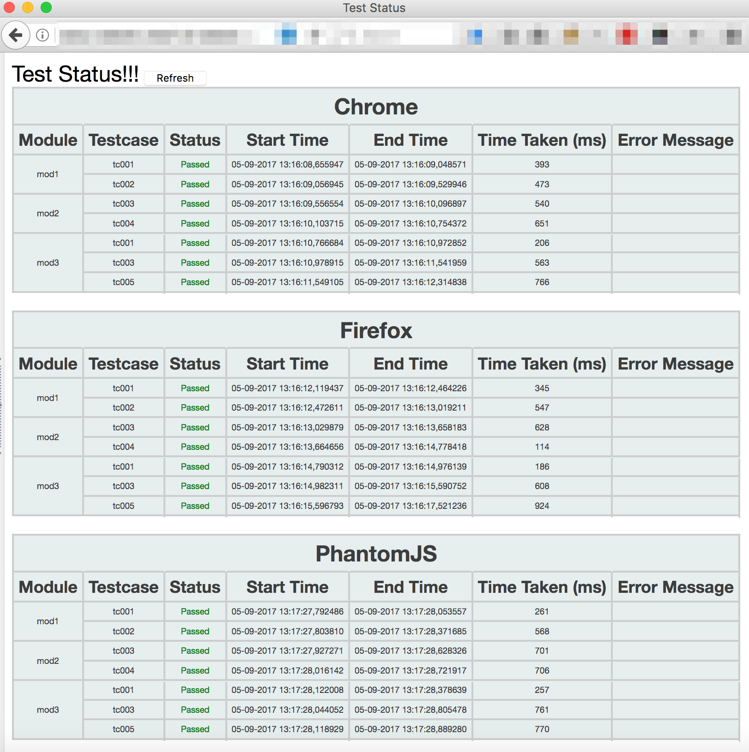Click the time taken value 261

coord(542,611)
